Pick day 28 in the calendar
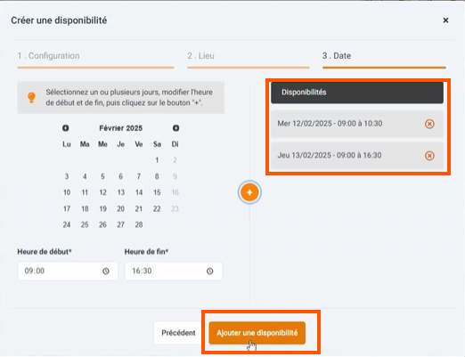This screenshot has height=357, width=465. tap(139, 225)
